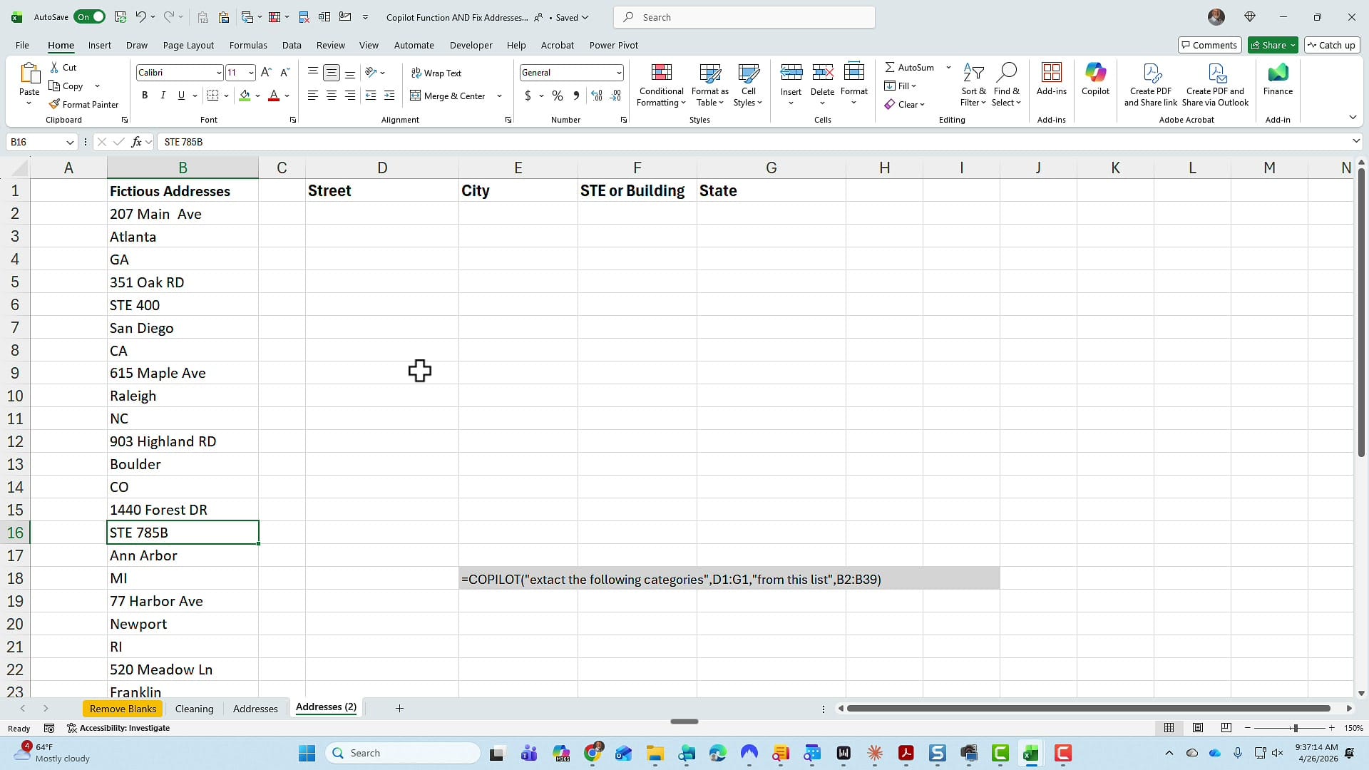Click the Name Box showing B16
The image size is (1369, 770).
tap(36, 142)
